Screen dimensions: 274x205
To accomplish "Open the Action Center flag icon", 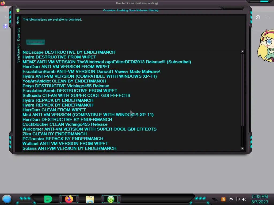I will [x=231, y=199].
